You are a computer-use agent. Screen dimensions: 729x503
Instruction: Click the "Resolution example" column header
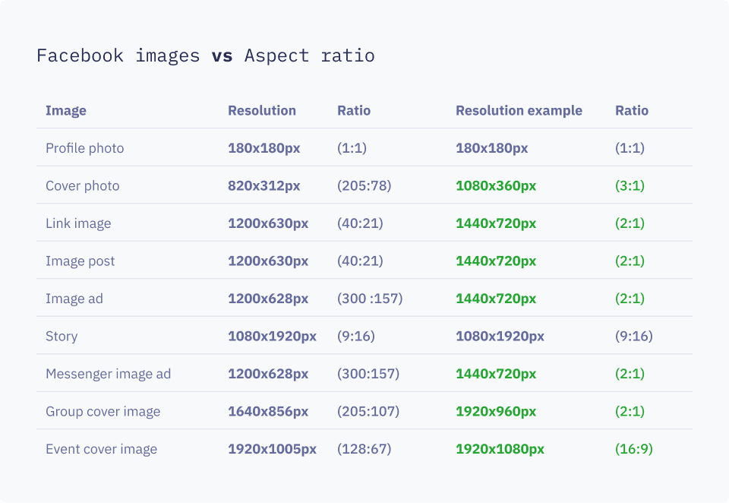pyautogui.click(x=519, y=111)
